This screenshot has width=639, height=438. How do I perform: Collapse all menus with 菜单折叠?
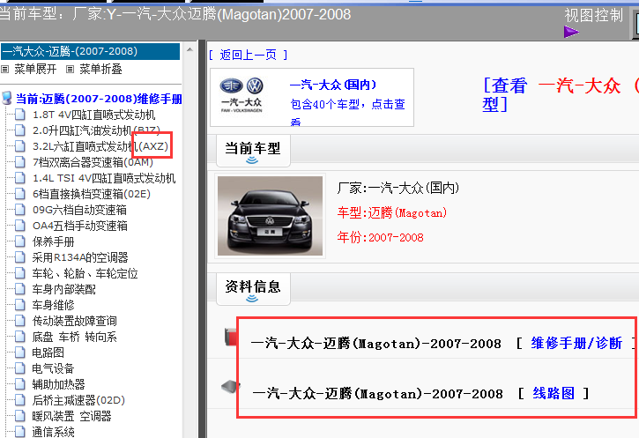point(100,70)
